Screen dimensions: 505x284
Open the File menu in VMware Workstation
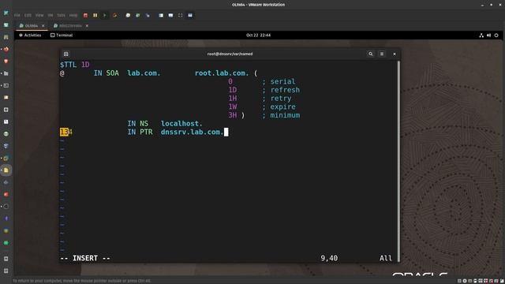[x=17, y=15]
